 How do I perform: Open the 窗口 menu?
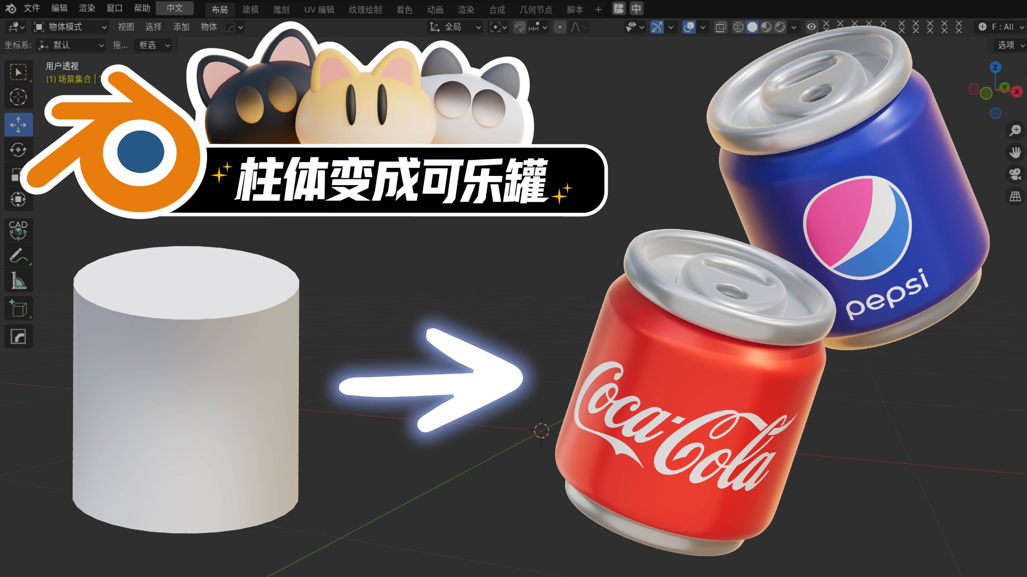pyautogui.click(x=114, y=8)
